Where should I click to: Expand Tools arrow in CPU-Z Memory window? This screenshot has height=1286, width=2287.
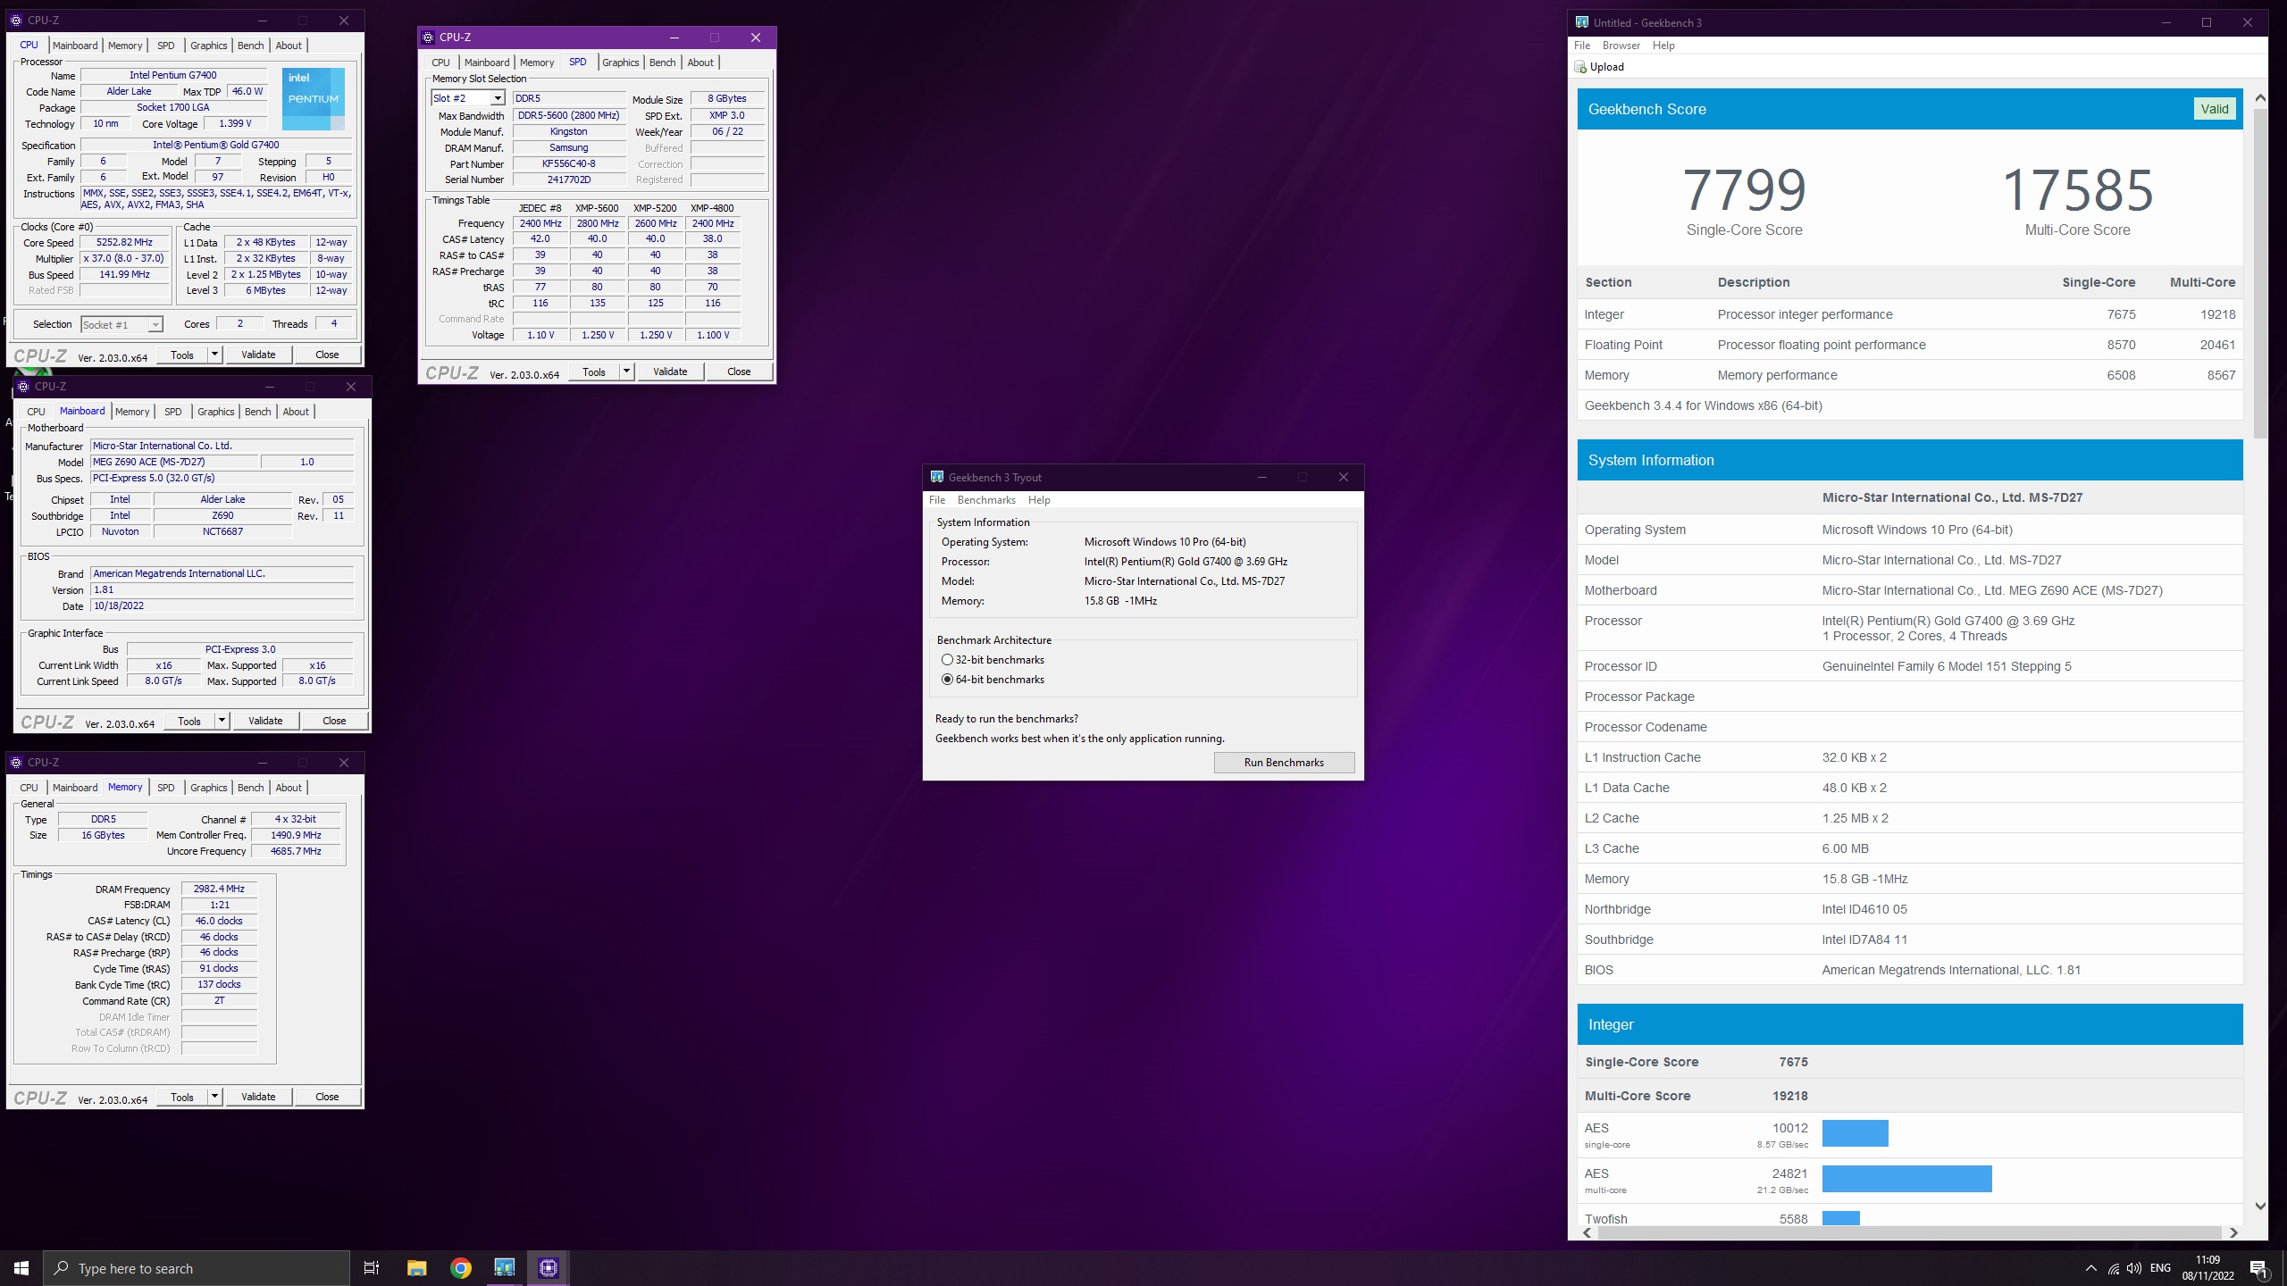click(x=214, y=1097)
